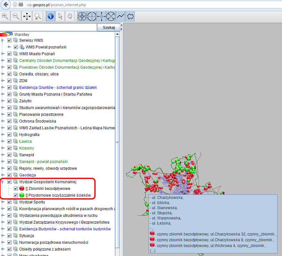The image size is (282, 256).
Task: Select the polygon area tool
Action: [130, 16]
